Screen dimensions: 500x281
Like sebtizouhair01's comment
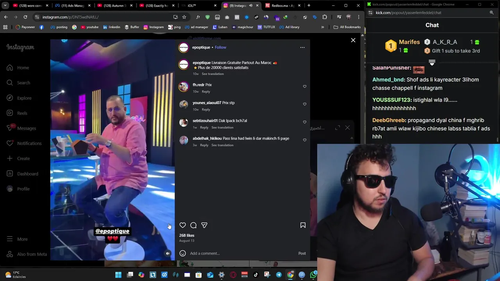(305, 122)
